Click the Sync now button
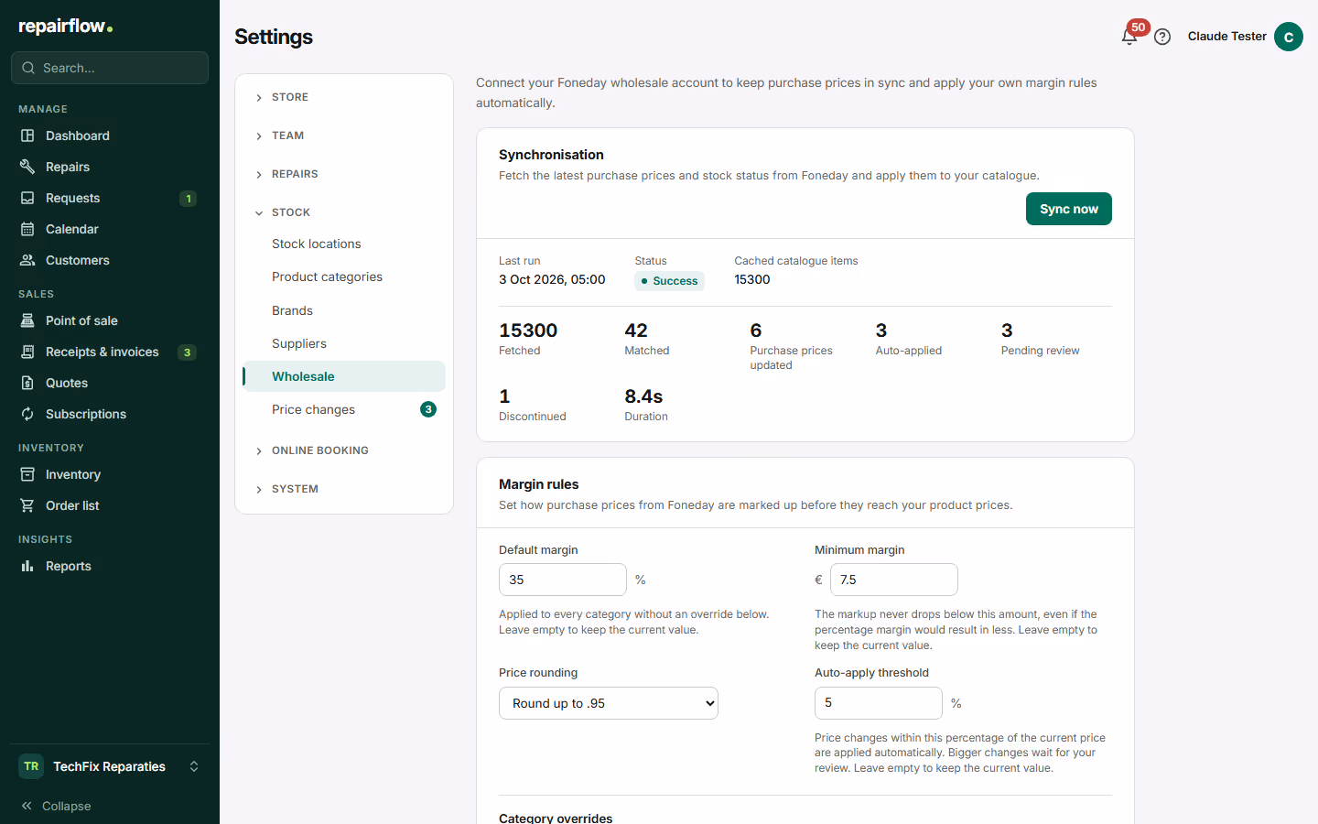This screenshot has width=1318, height=824. click(1069, 209)
